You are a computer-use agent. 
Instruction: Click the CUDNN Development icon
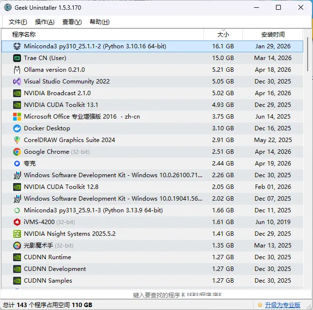pyautogui.click(x=17, y=269)
